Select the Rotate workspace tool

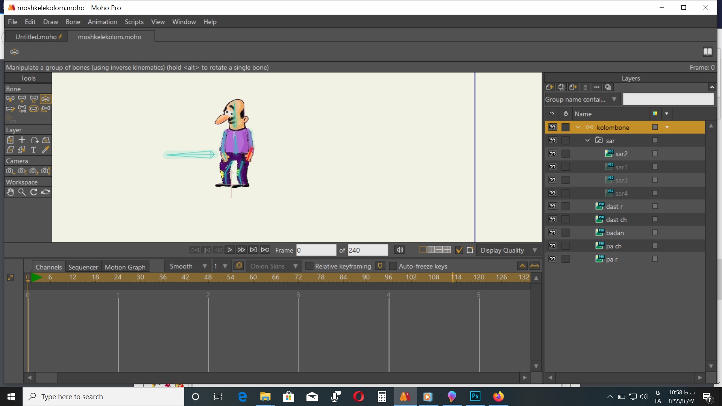33,192
